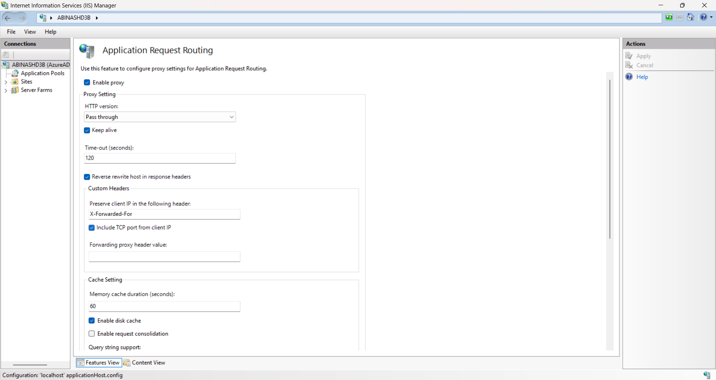Click the server icon in address bar
This screenshot has width=716, height=380.
click(x=43, y=18)
